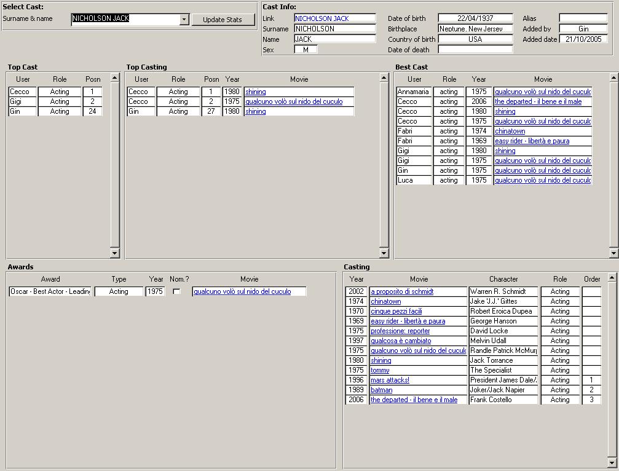619x471 pixels.
Task: Select Annamaria in the Best Cast list
Action: coord(414,92)
